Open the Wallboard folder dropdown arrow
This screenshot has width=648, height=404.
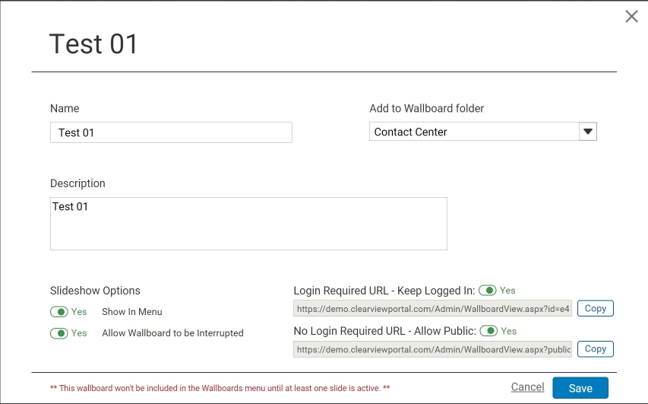click(588, 132)
